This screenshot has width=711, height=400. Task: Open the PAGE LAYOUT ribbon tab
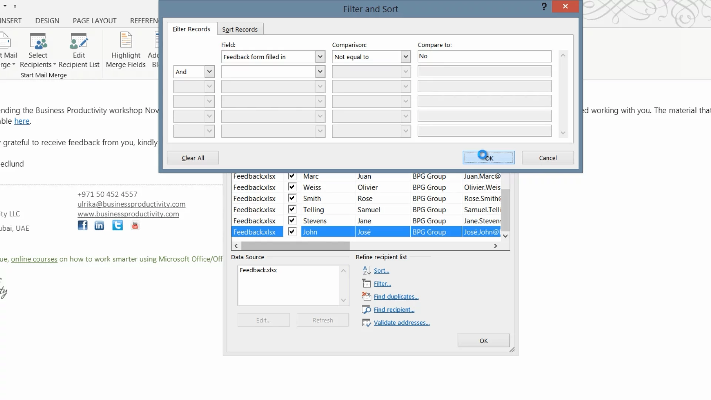pos(94,21)
